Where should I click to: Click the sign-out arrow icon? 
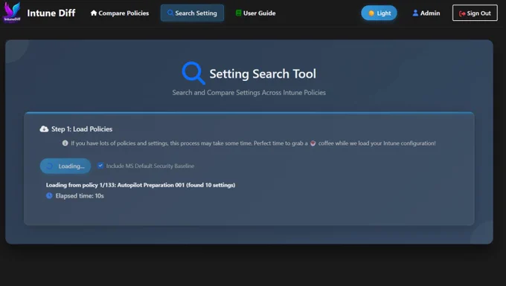[x=462, y=13]
